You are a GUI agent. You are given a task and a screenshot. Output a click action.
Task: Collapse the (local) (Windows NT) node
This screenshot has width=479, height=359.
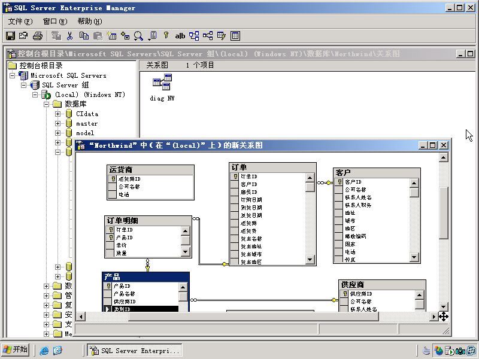[35, 95]
